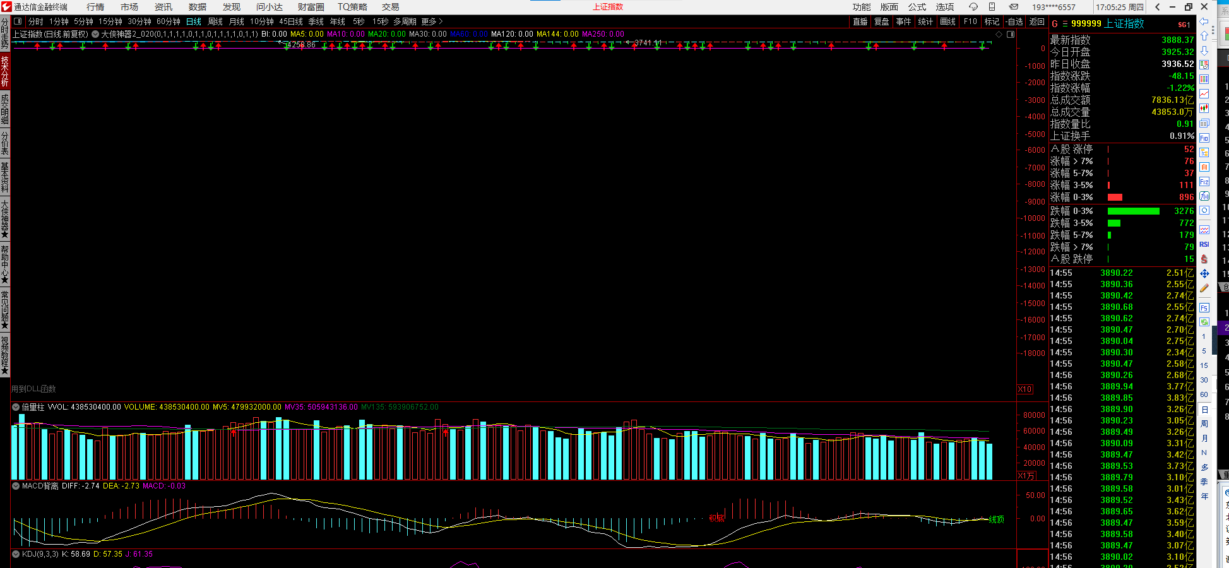Image resolution: width=1229 pixels, height=568 pixels.
Task: Click the back chevron in title bar
Action: click(1157, 7)
